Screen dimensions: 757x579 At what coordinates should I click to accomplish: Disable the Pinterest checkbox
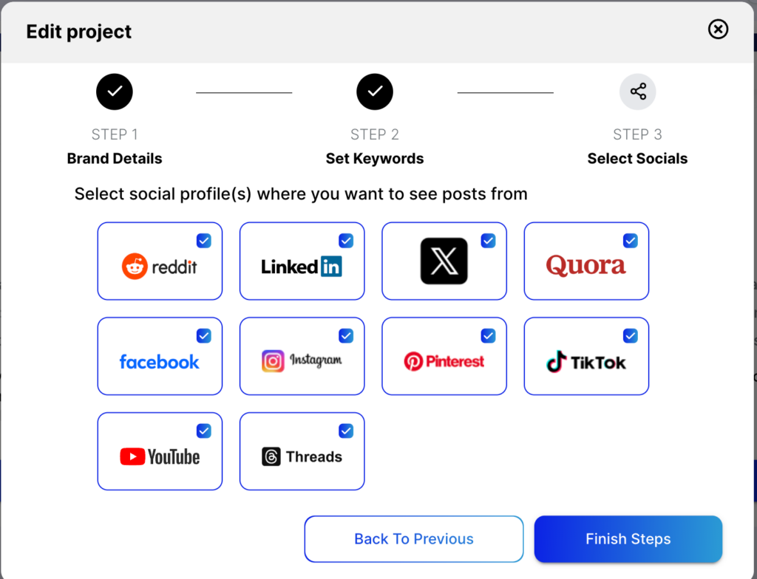tap(488, 336)
